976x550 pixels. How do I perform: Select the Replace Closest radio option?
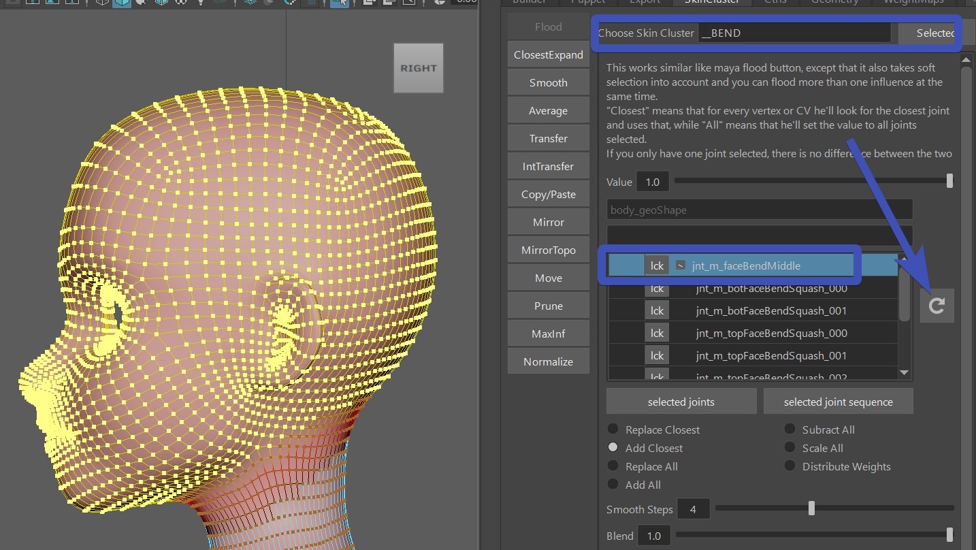tap(613, 429)
